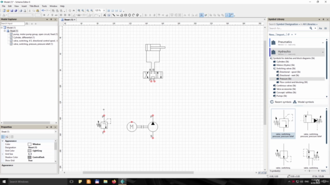330x185 pixels.
Task: Click the Align left text icon
Action: point(61,15)
